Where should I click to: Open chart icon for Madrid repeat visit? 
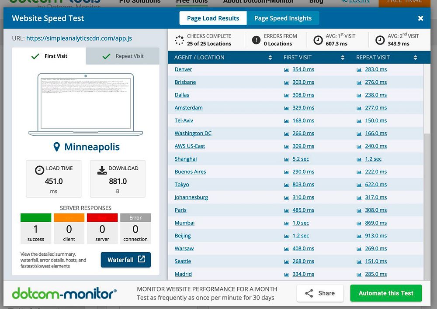pyautogui.click(x=359, y=275)
